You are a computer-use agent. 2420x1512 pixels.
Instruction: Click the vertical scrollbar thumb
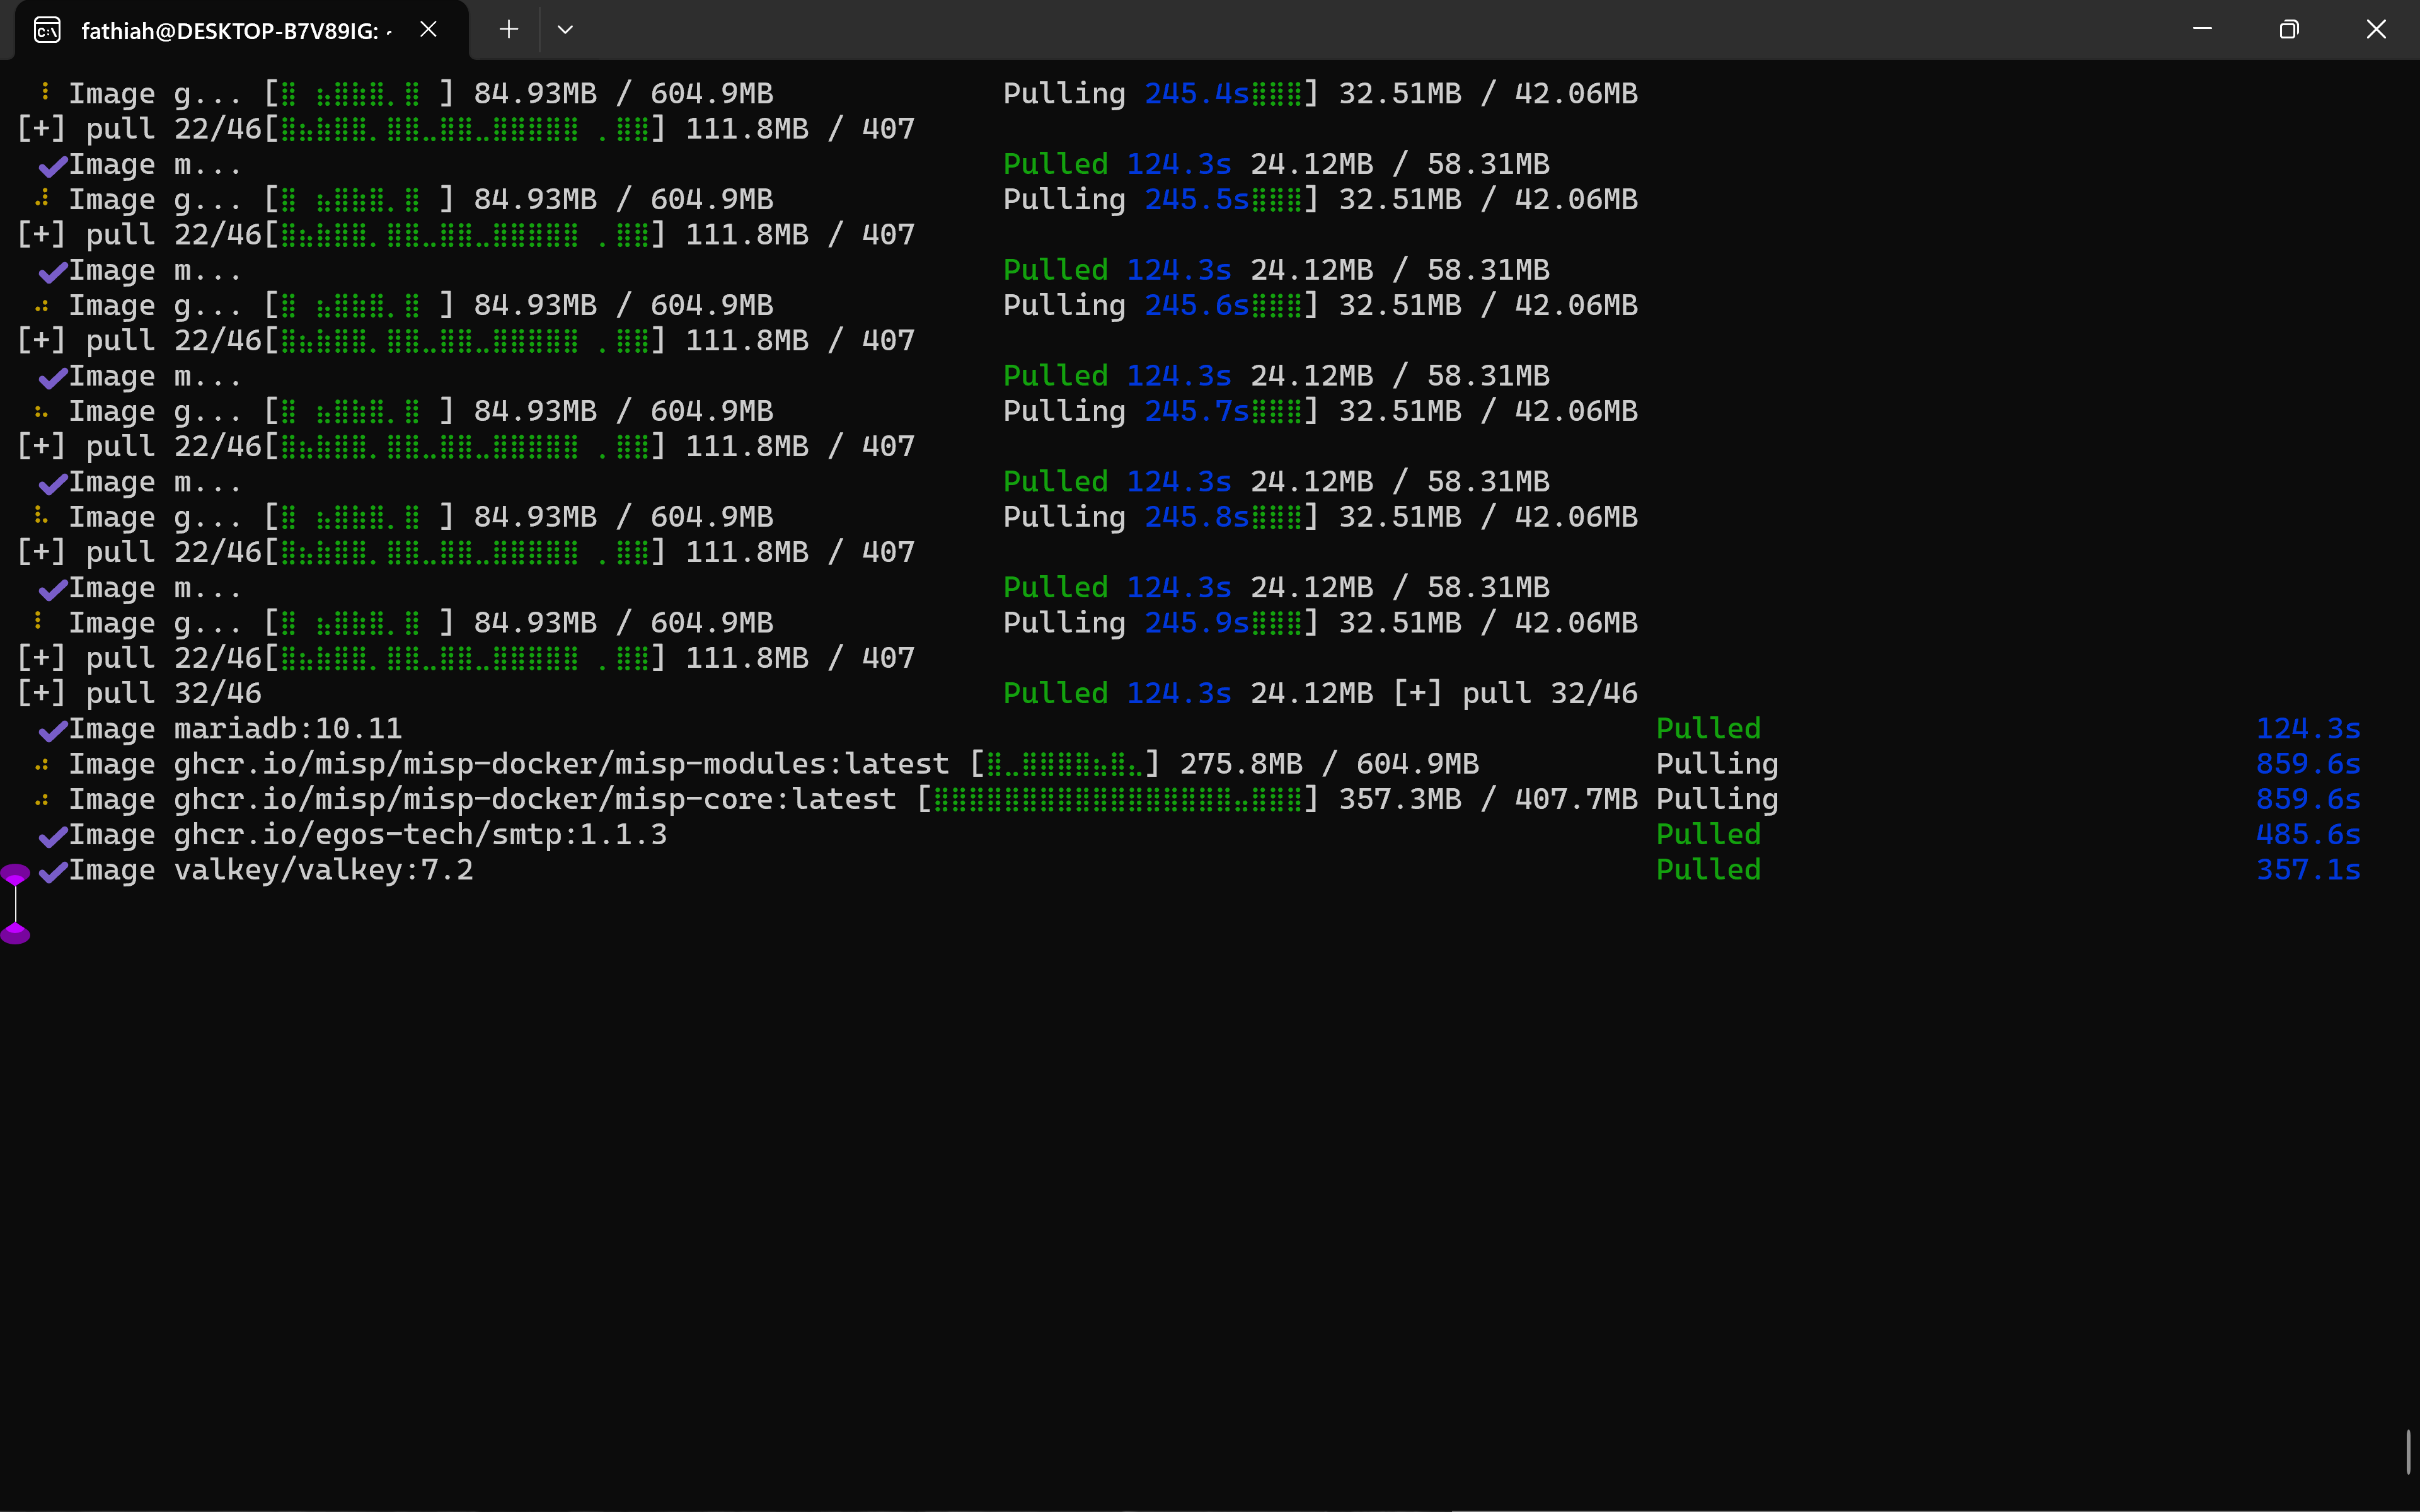click(x=2408, y=1452)
